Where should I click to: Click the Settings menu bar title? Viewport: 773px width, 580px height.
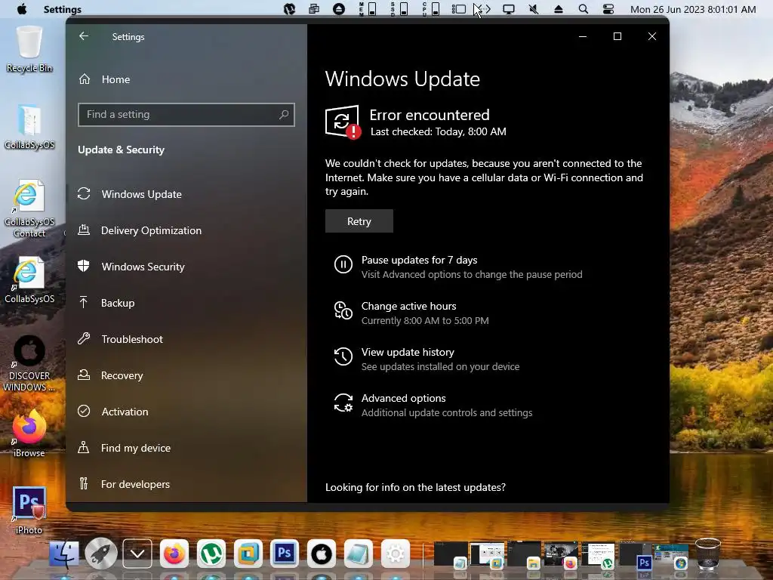coord(63,9)
